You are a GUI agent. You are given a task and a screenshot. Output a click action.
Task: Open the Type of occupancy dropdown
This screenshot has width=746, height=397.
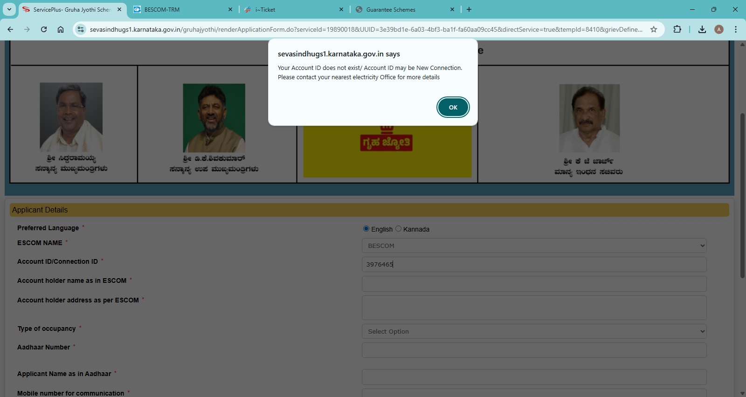click(534, 331)
